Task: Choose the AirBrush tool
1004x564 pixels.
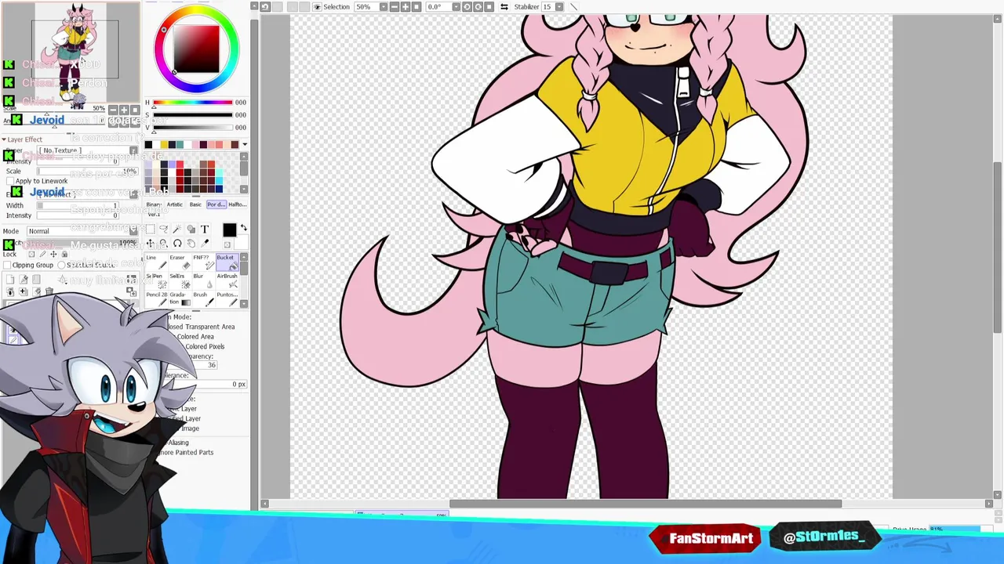Action: click(227, 280)
